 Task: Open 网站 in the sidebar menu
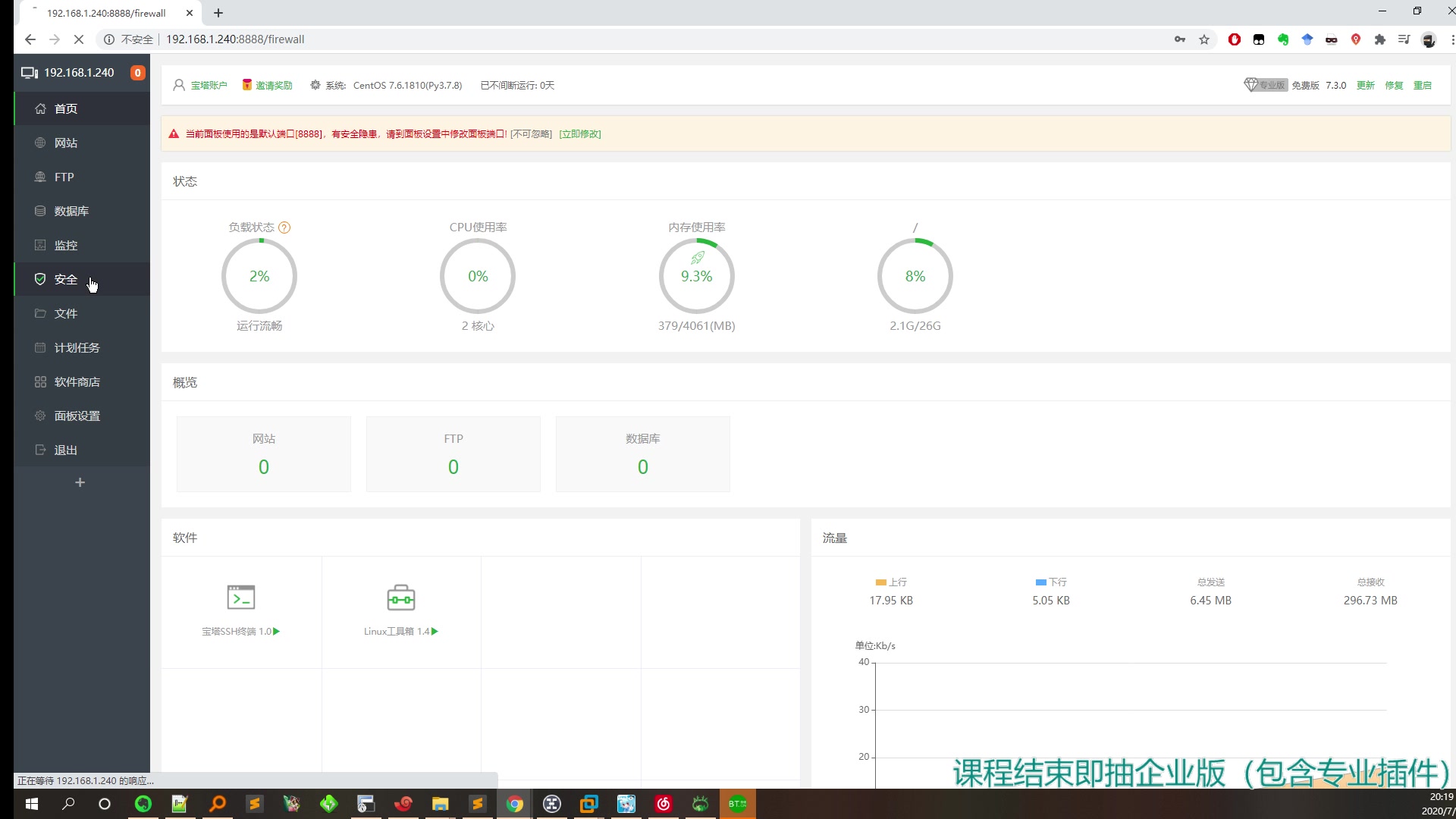[x=66, y=143]
